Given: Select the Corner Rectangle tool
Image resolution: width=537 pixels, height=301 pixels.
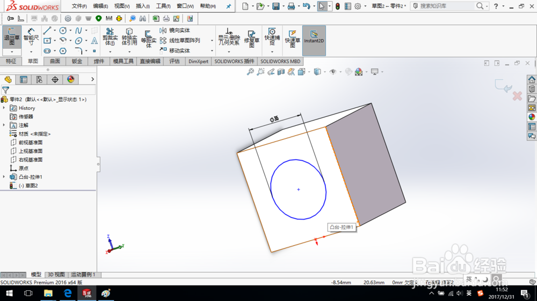Looking at the screenshot, I should click(x=47, y=41).
